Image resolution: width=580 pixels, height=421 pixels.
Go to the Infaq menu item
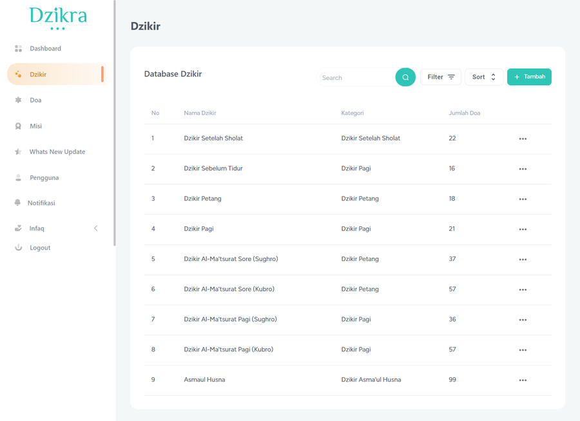[37, 228]
